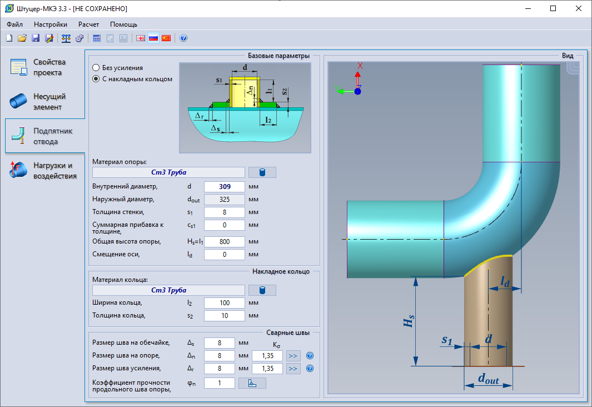Viewport: 592px width, 407px height.
Task: Click the Save floppy disk icon
Action: (x=36, y=38)
